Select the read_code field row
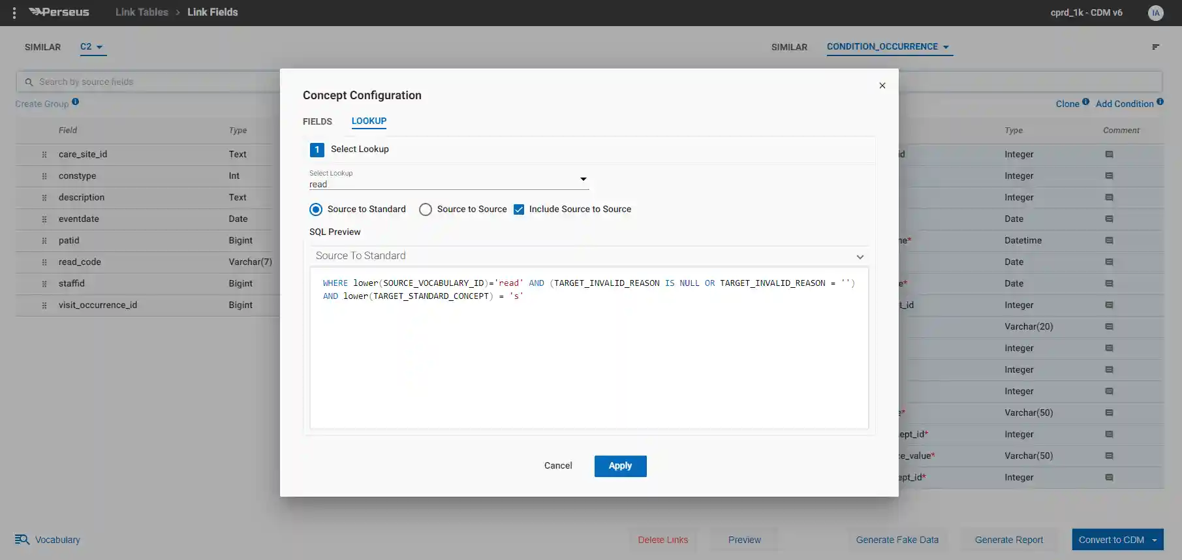 [x=148, y=262]
